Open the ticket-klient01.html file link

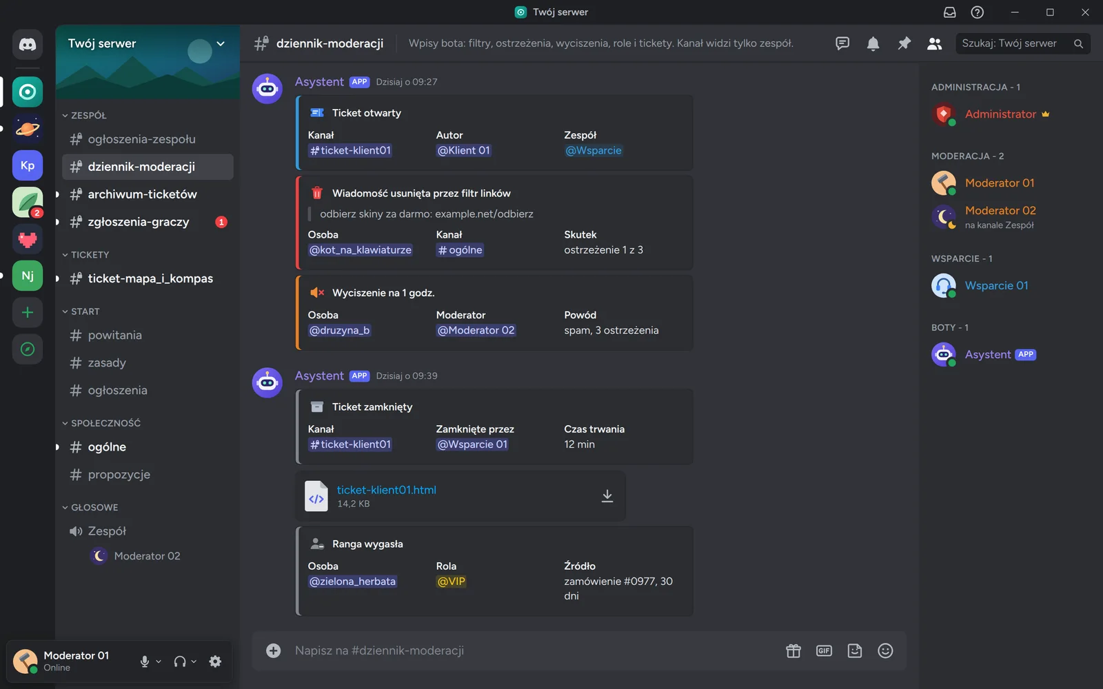tap(386, 490)
